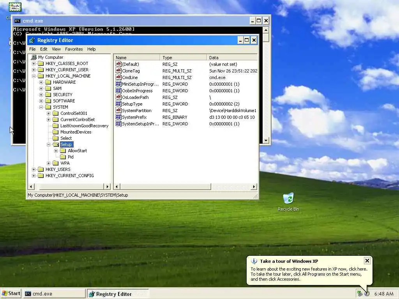The width and height of the screenshot is (399, 299).
Task: Collapse the SYSTEM key
Action: pyautogui.click(x=41, y=107)
